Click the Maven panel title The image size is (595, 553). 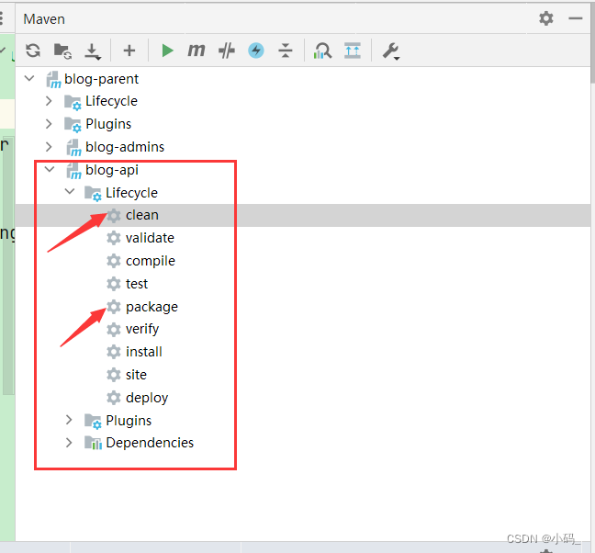[x=44, y=19]
